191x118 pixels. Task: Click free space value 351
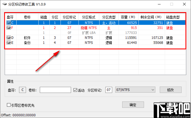point(160,28)
